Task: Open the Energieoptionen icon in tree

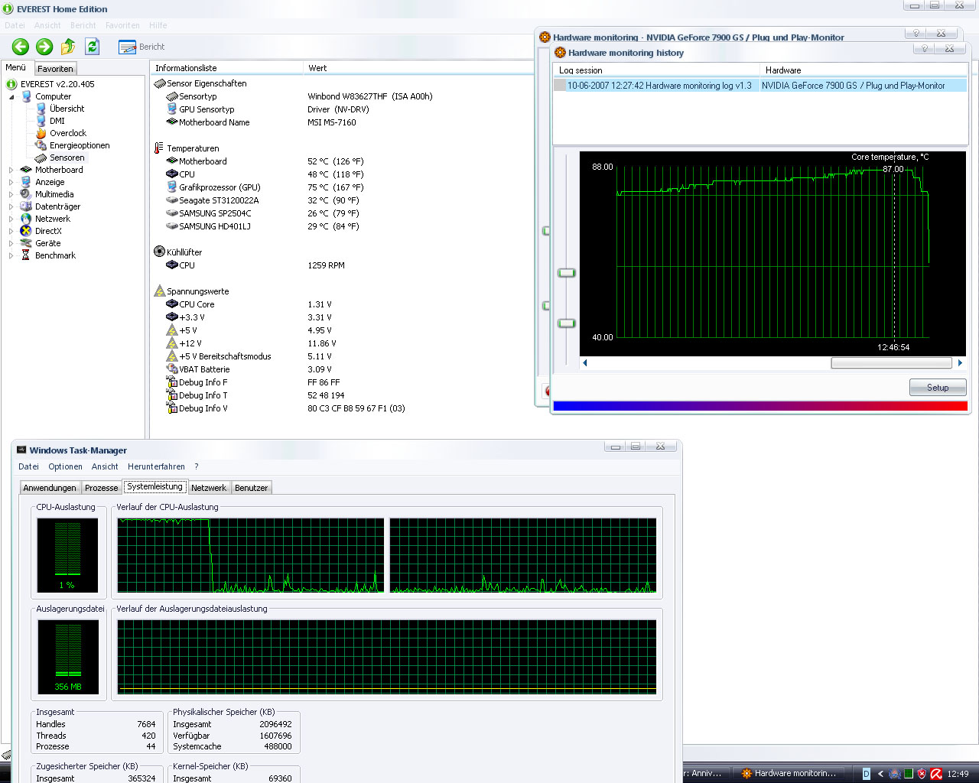Action: point(41,145)
